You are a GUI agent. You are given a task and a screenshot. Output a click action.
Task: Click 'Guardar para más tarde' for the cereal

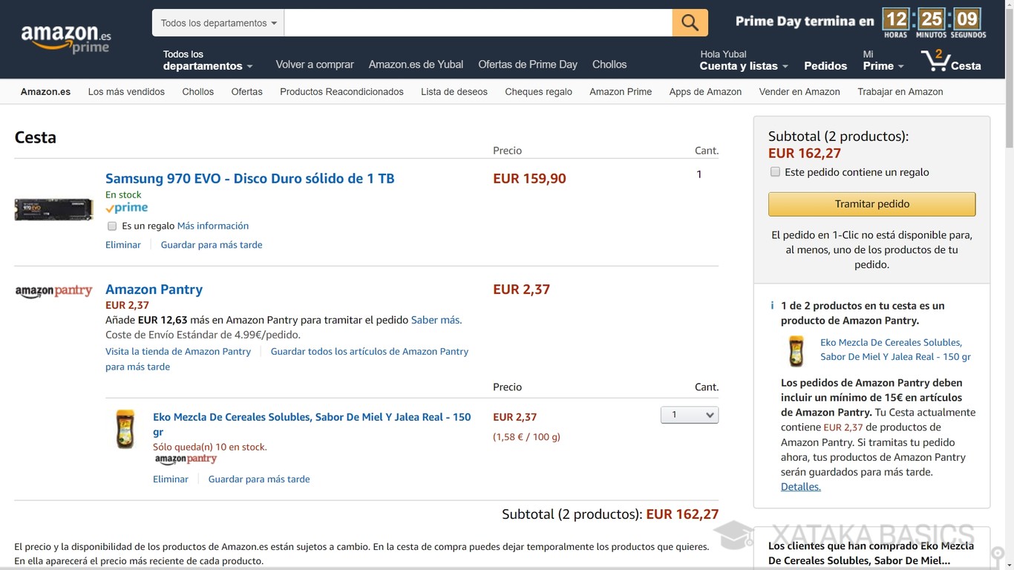pos(258,479)
